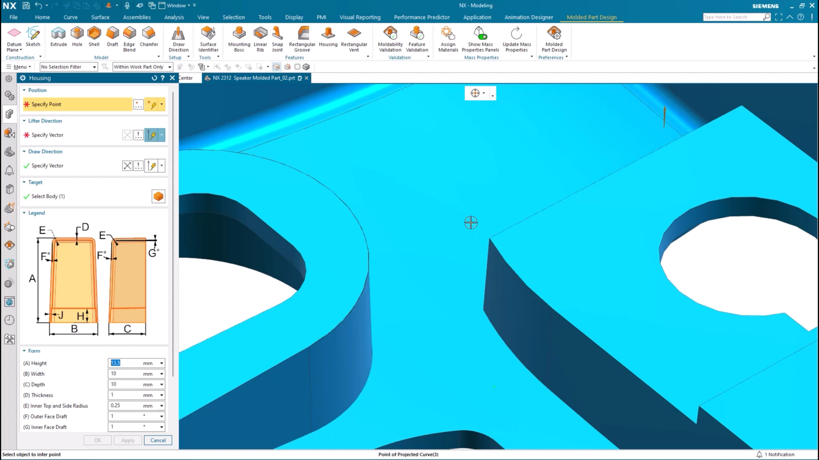Image resolution: width=819 pixels, height=460 pixels.
Task: Apply the Housing feature
Action: pos(128,440)
